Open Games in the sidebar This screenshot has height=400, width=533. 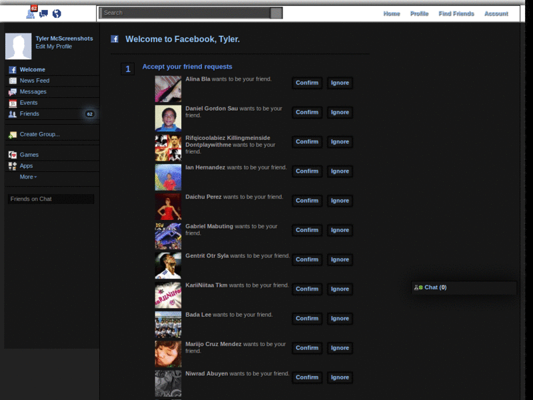29,155
